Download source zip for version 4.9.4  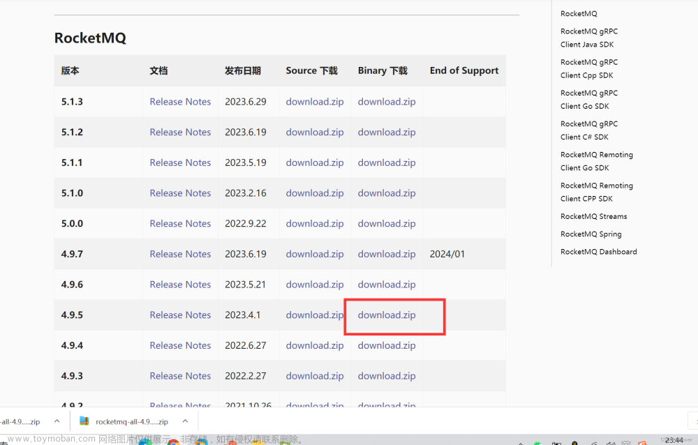[315, 345]
